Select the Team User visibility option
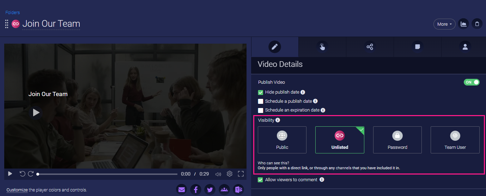The height and width of the screenshot is (196, 486). coord(455,140)
